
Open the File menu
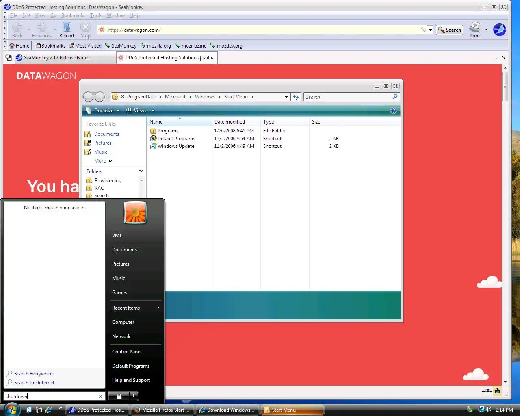click(14, 15)
